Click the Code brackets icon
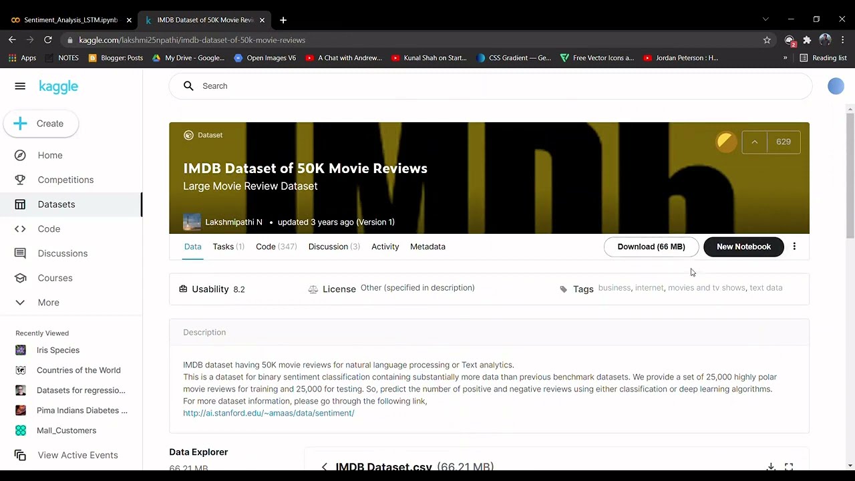Viewport: 855px width, 481px height. click(20, 228)
